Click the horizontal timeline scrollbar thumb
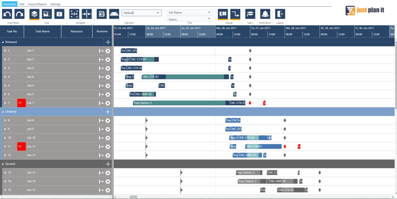 coord(133,197)
